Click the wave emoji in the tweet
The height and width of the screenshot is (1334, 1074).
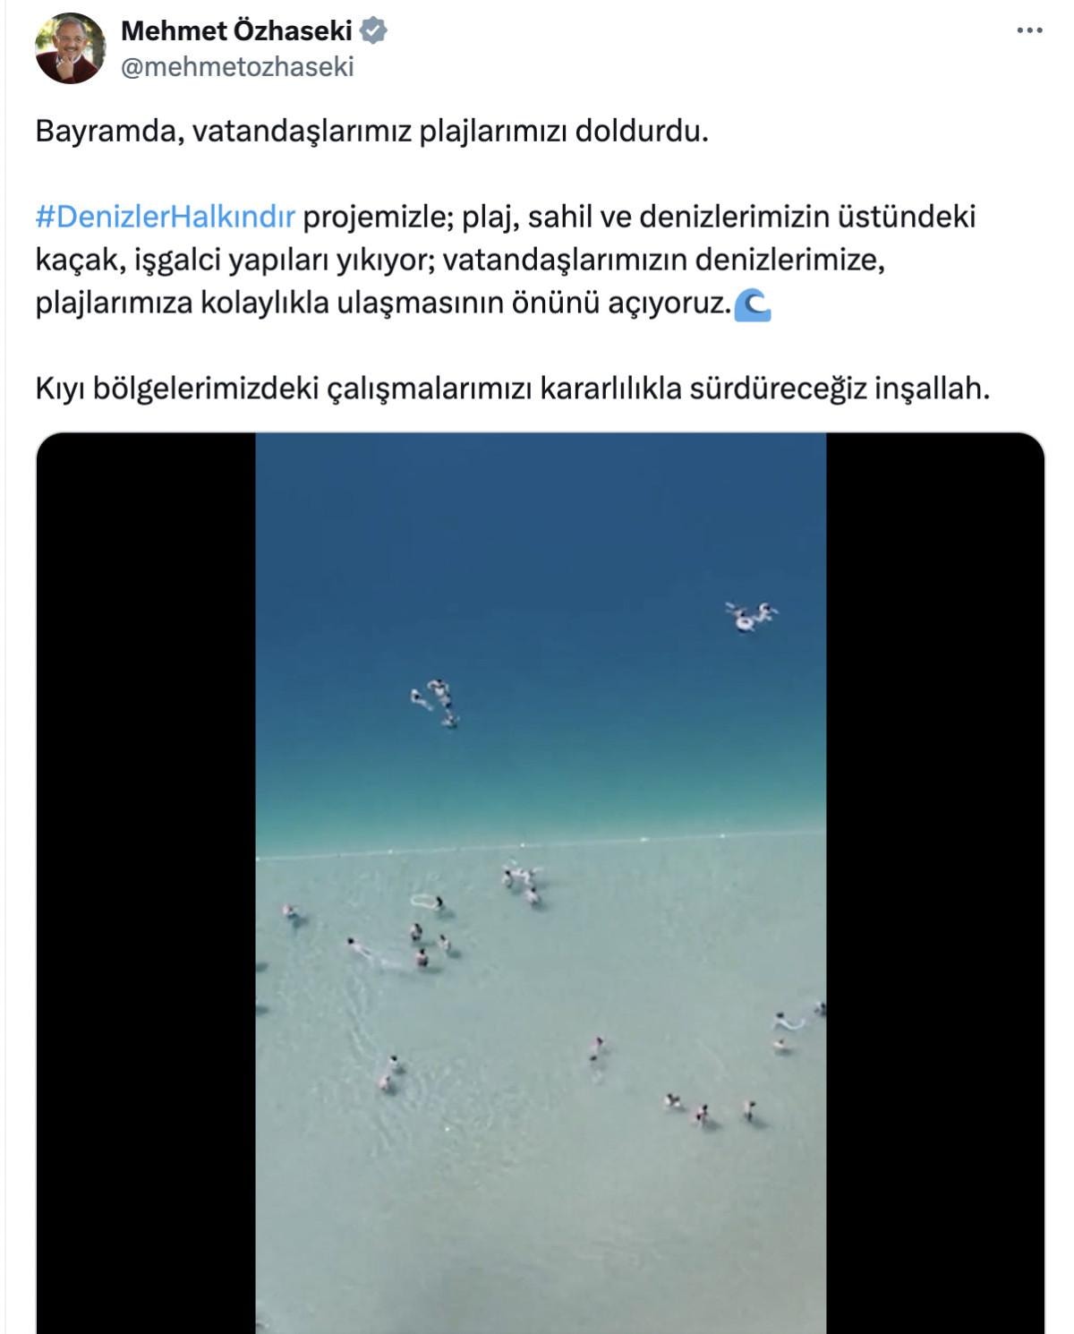click(x=753, y=304)
